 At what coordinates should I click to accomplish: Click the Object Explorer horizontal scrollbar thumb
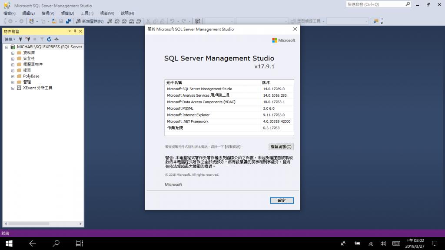click(28, 224)
